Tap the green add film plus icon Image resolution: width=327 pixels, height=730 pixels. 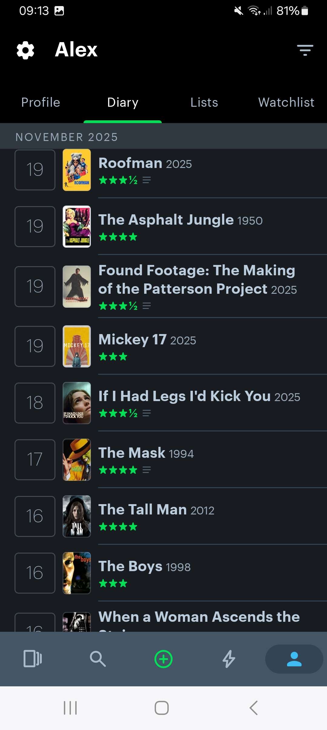(163, 659)
